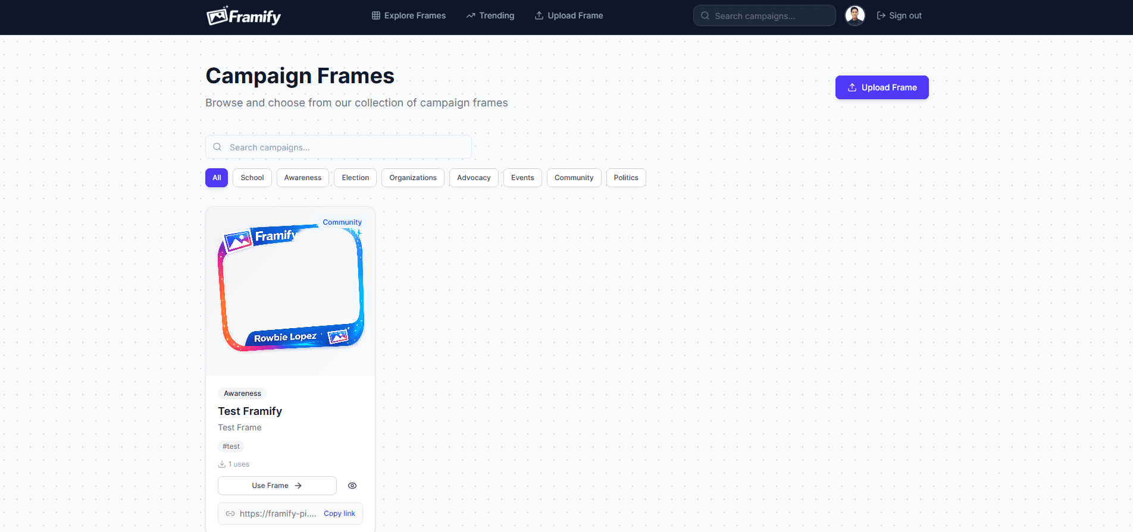
Task: Filter frames by School
Action: tap(252, 178)
